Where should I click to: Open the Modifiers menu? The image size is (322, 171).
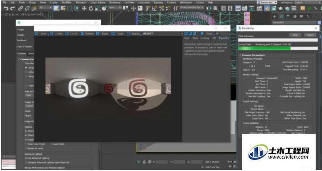pos(67,2)
